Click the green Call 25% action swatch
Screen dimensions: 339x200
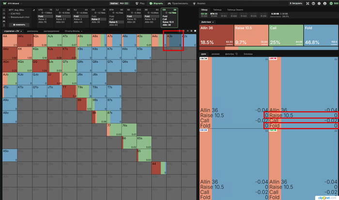286,35
